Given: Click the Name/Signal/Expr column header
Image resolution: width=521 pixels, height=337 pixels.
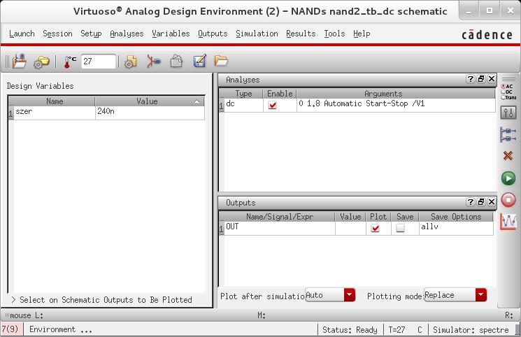Looking at the screenshot, I should [x=280, y=217].
